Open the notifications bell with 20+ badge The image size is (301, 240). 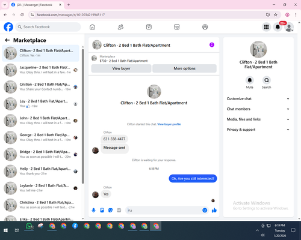pos(278,27)
